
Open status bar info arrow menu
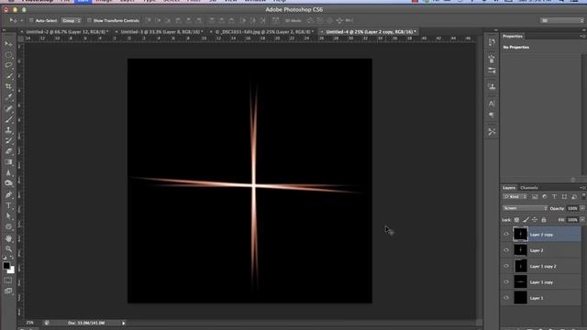pyautogui.click(x=123, y=323)
